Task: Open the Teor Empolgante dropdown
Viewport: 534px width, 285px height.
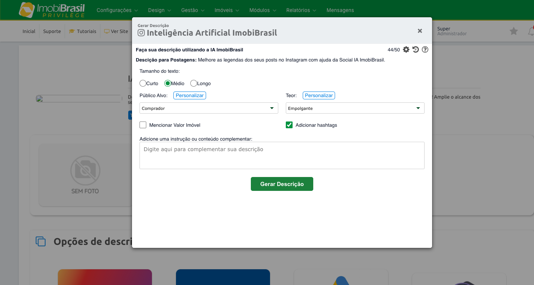Action: click(355, 108)
